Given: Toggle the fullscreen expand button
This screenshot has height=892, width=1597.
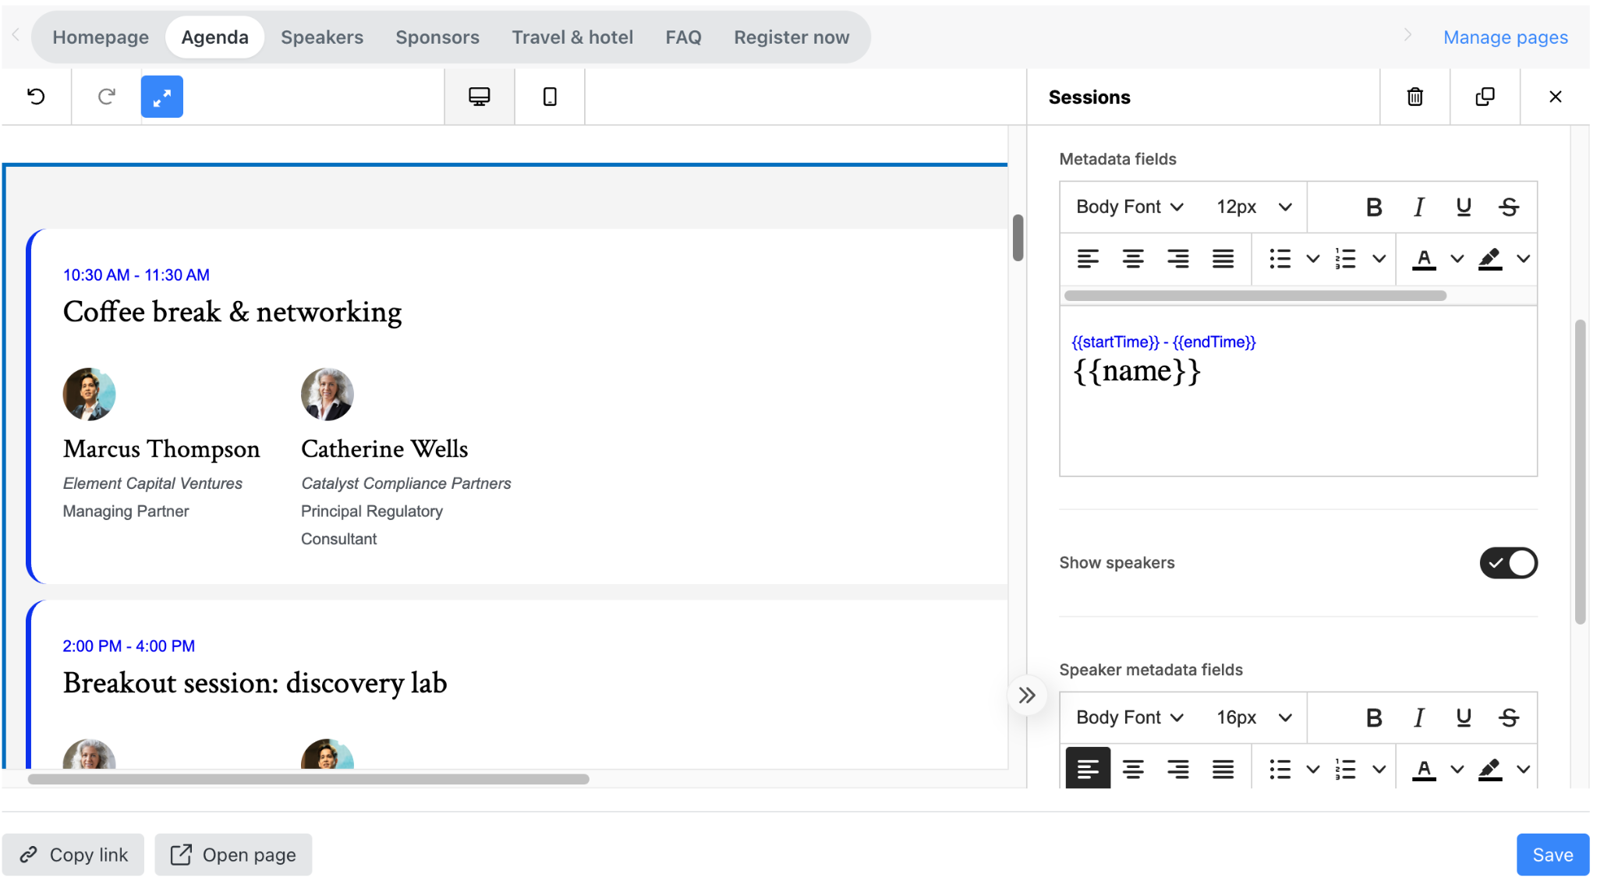Looking at the screenshot, I should pos(162,97).
